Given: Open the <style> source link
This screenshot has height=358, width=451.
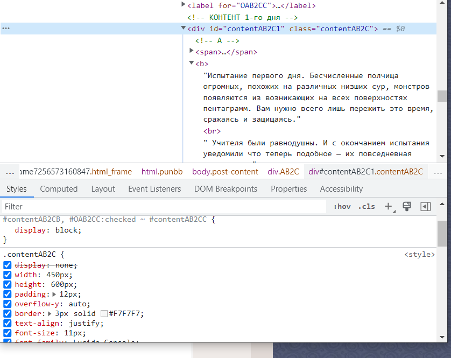Looking at the screenshot, I should (x=419, y=254).
